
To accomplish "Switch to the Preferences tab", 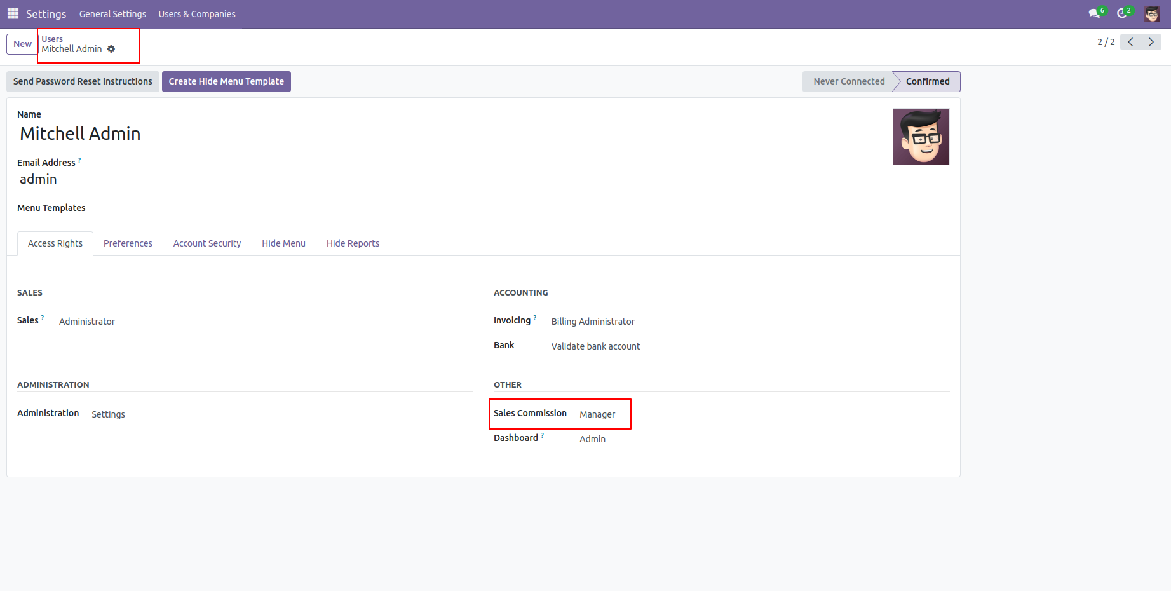I will pyautogui.click(x=128, y=243).
